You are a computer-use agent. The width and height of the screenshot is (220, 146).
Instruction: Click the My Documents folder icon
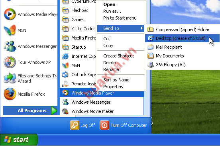[x=150, y=56]
